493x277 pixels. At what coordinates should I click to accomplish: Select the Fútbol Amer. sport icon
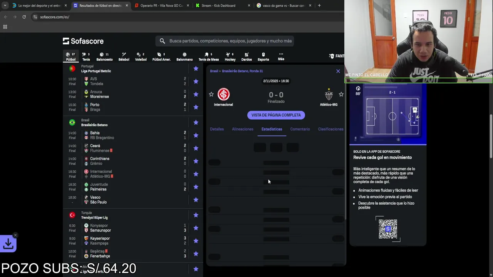pos(161,57)
